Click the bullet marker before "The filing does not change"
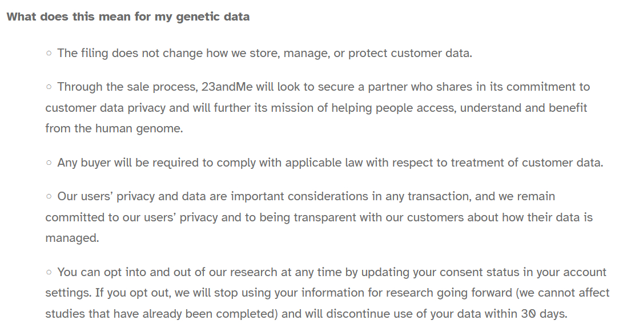This screenshot has height=332, width=619. (49, 53)
